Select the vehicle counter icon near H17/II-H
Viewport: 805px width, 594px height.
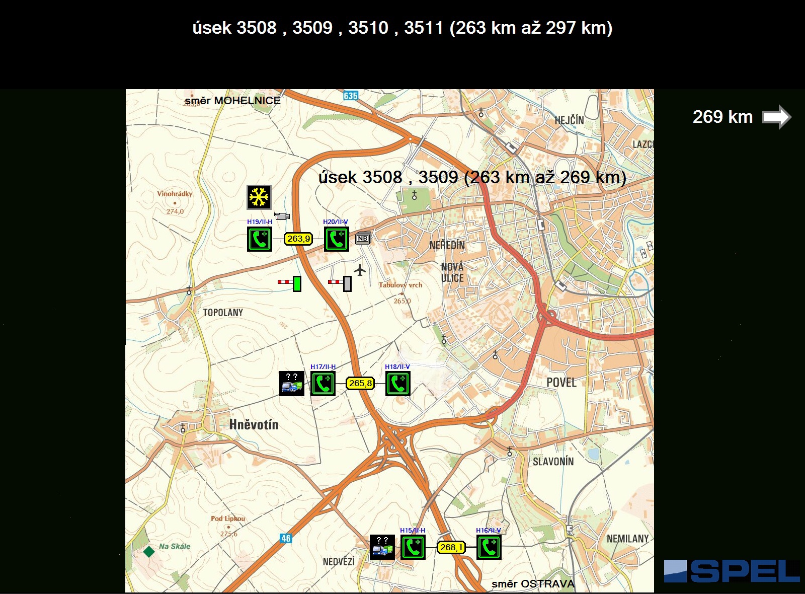pos(292,384)
